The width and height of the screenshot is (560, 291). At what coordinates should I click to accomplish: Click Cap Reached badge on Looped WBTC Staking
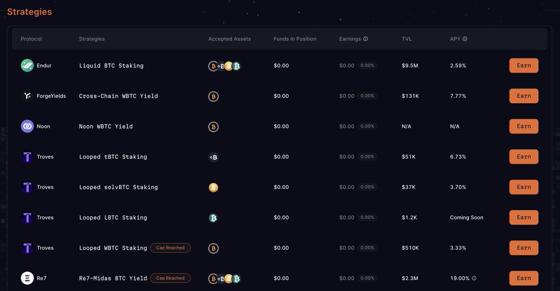point(170,248)
